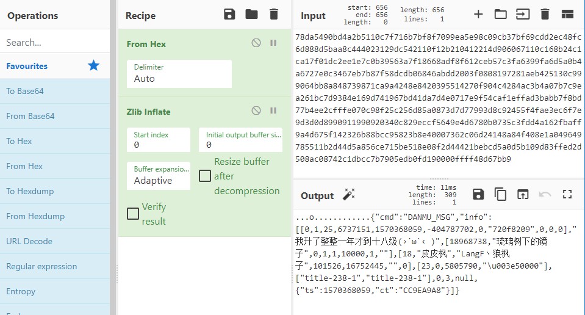Maximise the output pane
This screenshot has width=585, height=315.
tap(567, 195)
